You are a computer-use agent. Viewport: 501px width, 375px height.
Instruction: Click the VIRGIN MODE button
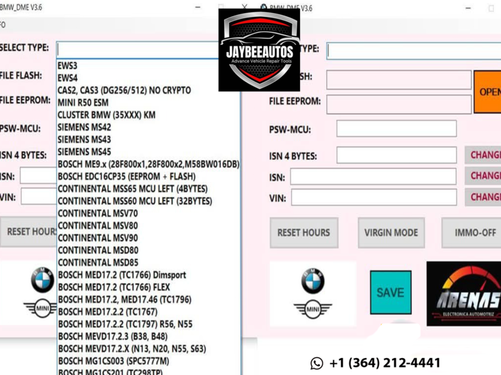[x=391, y=232]
